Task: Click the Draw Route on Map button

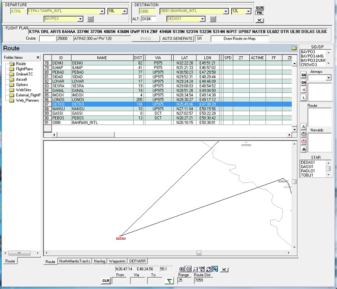Action: (239, 39)
